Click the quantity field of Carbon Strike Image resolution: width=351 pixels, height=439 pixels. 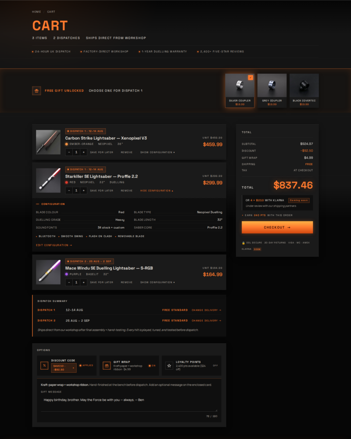coord(76,152)
